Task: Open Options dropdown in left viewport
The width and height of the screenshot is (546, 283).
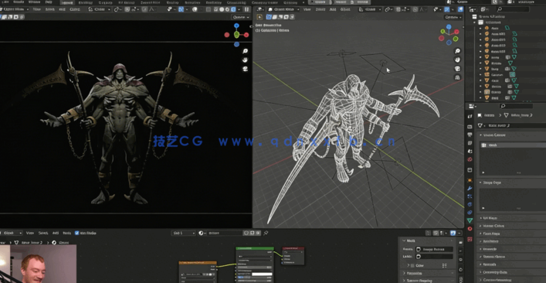Action: (x=241, y=17)
